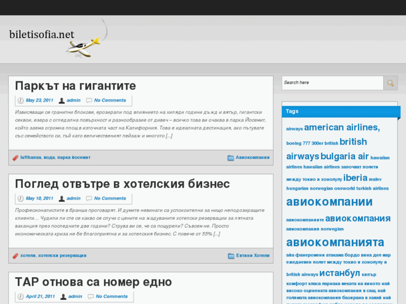
Task: Click comment bubble icon in TAP отнова post
Action: click(90, 297)
